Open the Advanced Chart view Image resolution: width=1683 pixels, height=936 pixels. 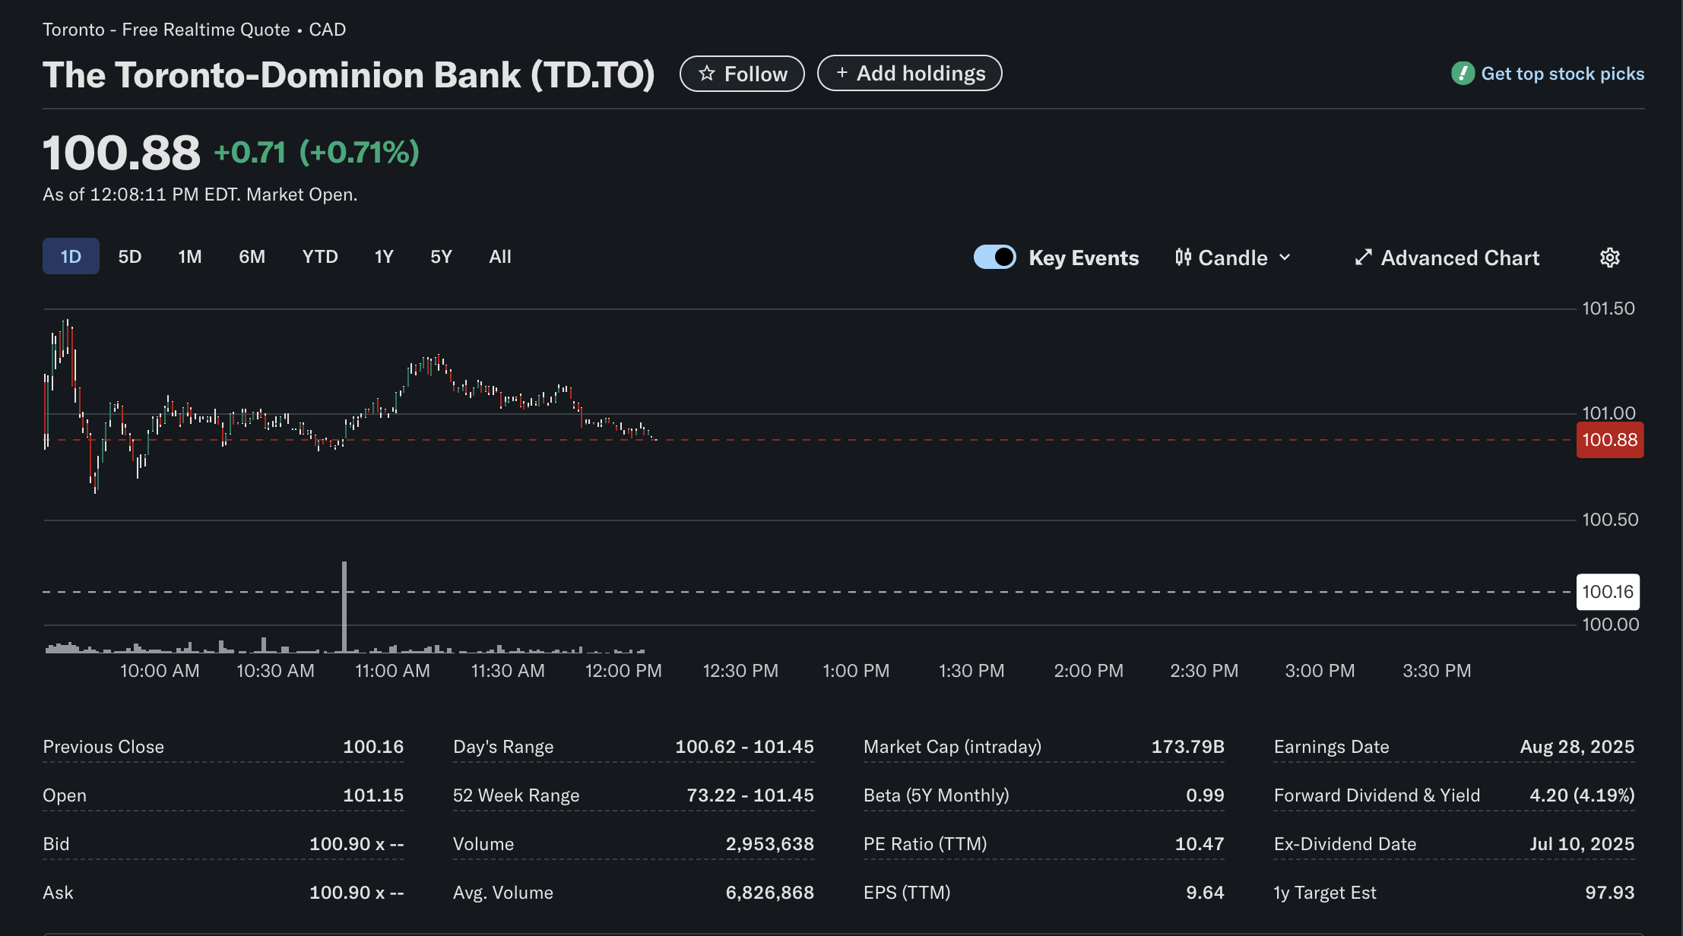pos(1447,258)
